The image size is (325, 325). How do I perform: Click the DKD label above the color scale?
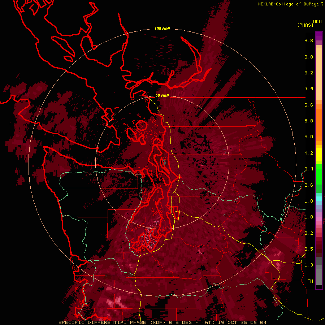click(x=317, y=22)
